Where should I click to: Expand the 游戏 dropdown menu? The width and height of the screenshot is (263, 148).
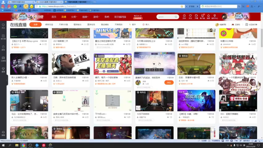[x=96, y=17]
